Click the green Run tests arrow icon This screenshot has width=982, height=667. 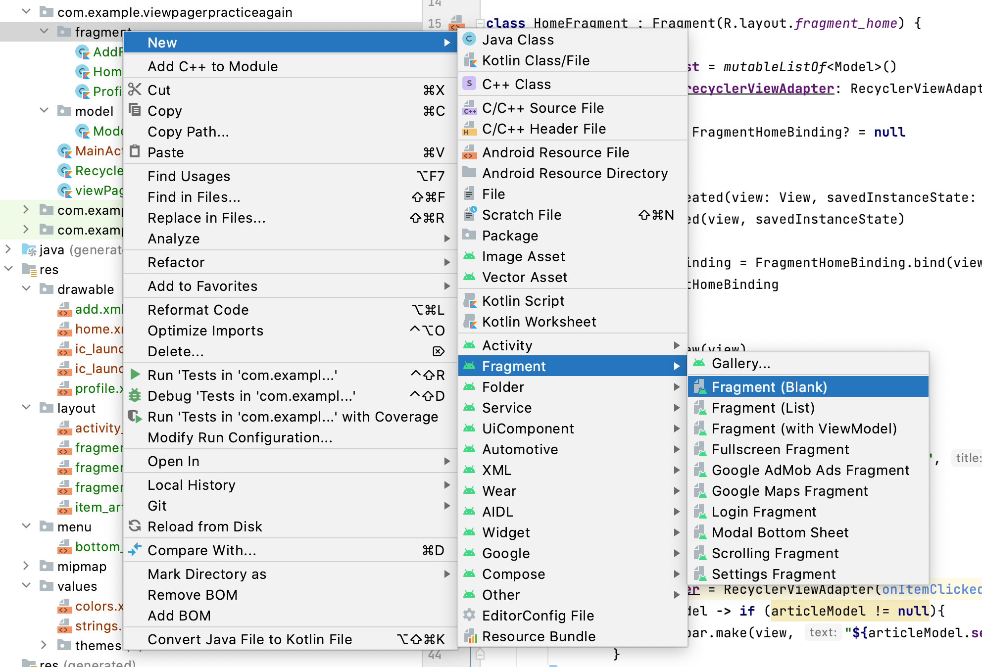click(135, 375)
